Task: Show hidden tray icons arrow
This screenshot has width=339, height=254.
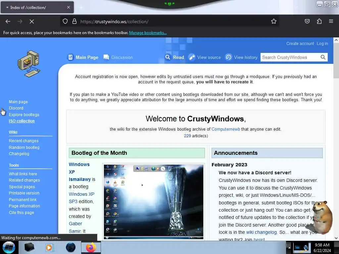Action: pos(289,247)
